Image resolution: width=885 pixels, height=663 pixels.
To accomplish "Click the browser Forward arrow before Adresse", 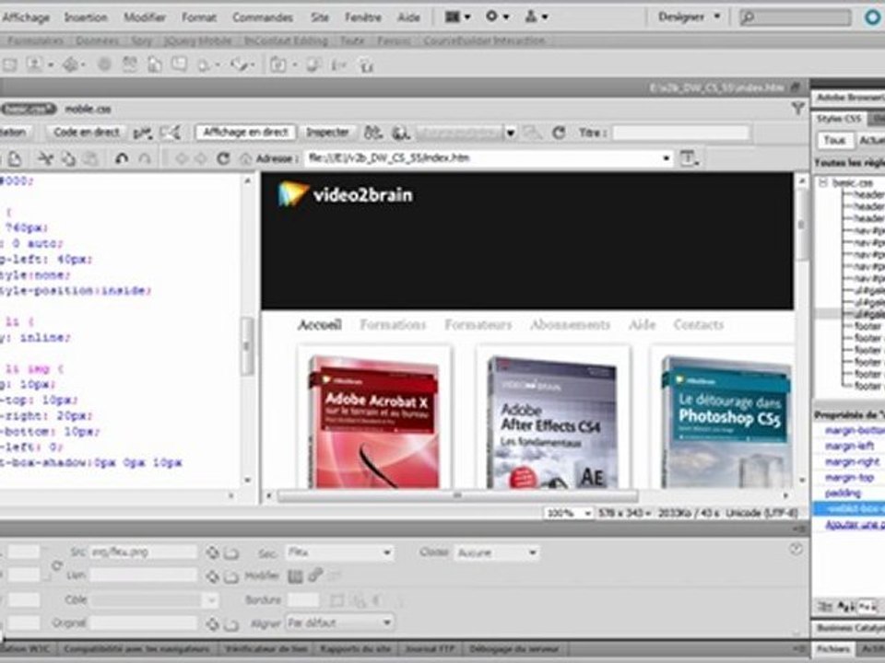I will point(200,159).
